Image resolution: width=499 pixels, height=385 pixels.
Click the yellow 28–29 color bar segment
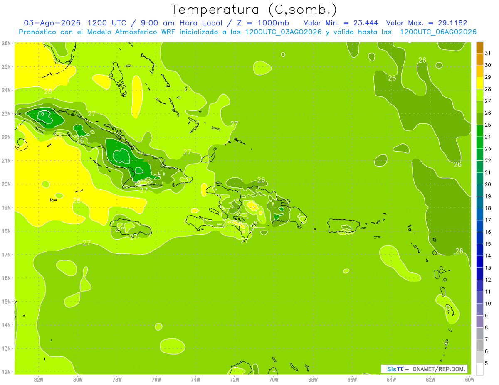coord(479,83)
